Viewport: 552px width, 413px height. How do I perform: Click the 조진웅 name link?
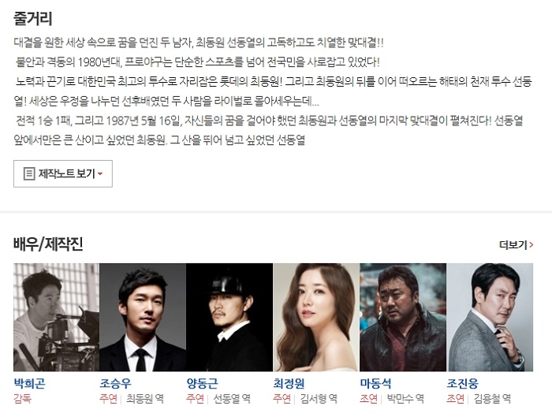tap(463, 383)
